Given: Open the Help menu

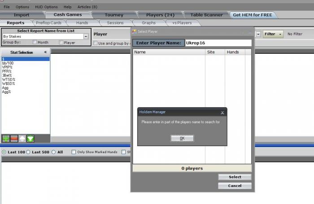Looking at the screenshot, I should (67, 7).
